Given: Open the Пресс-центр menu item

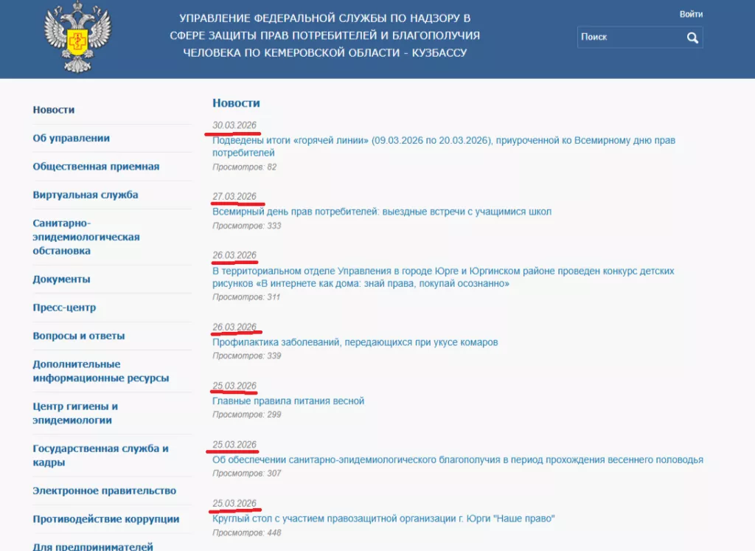Looking at the screenshot, I should pos(64,308).
